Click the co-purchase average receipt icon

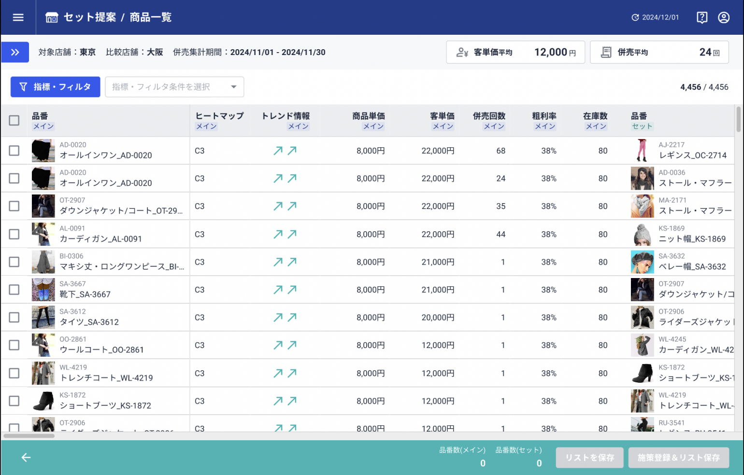606,52
